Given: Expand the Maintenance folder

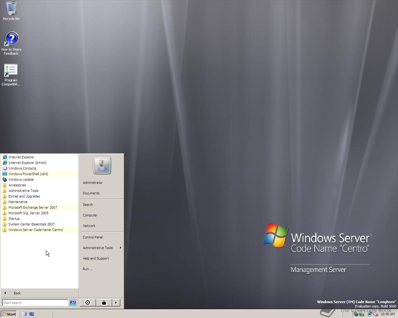Looking at the screenshot, I should (x=40, y=202).
